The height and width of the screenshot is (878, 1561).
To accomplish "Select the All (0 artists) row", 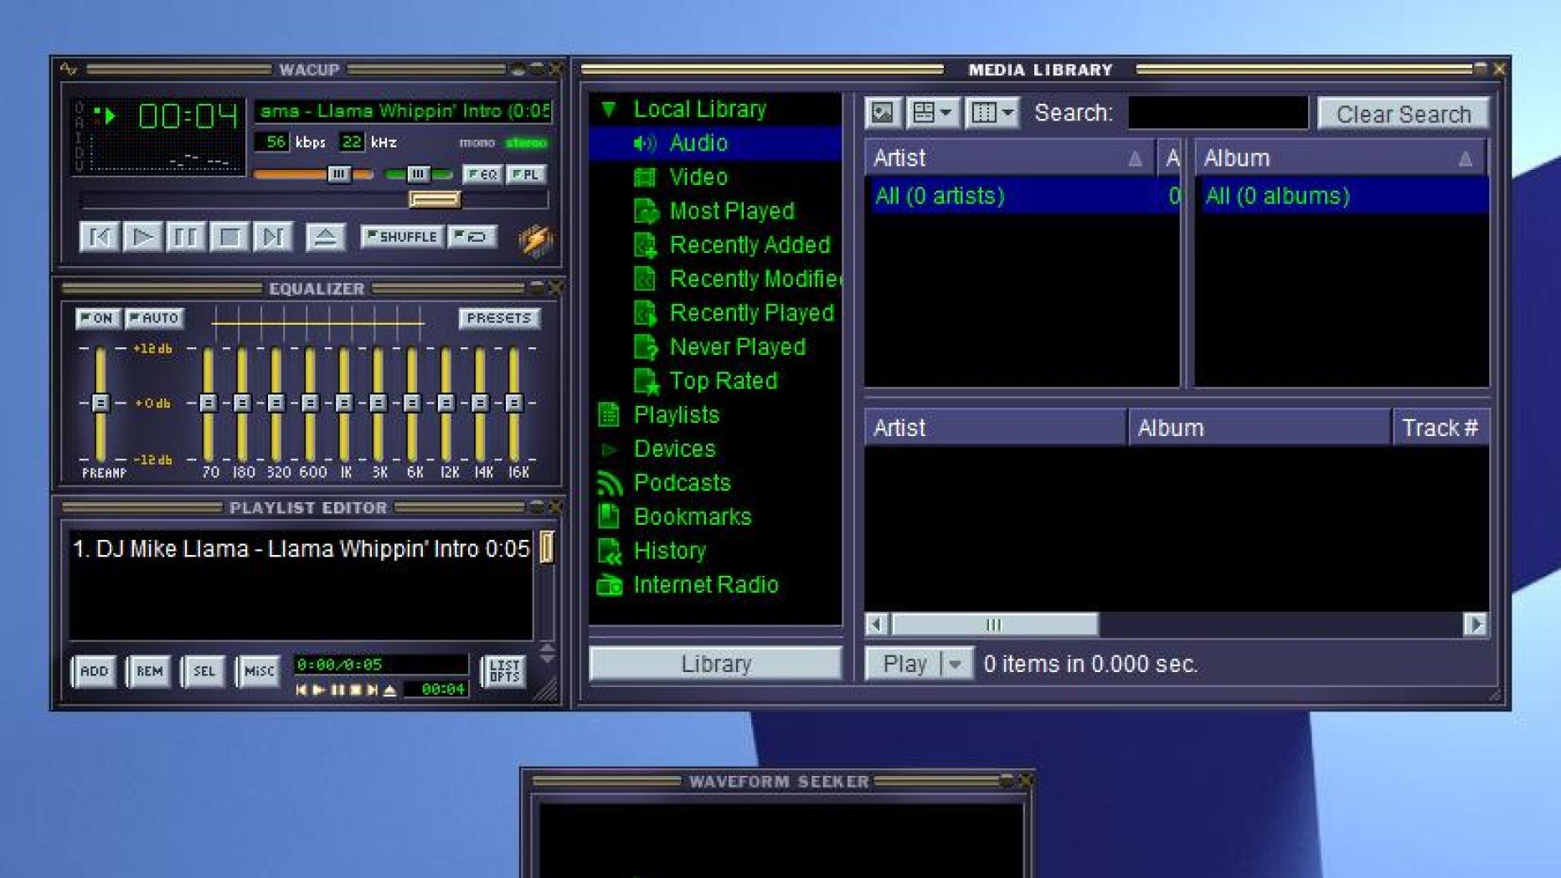I will [x=1025, y=196].
